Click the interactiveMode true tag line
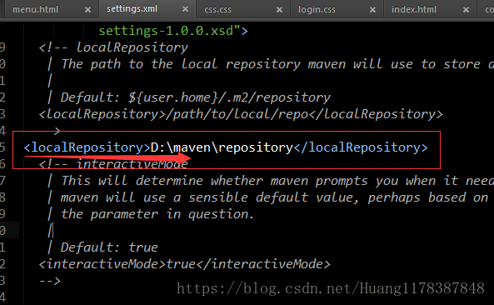Image resolution: width=494 pixels, height=305 pixels. coord(184,264)
